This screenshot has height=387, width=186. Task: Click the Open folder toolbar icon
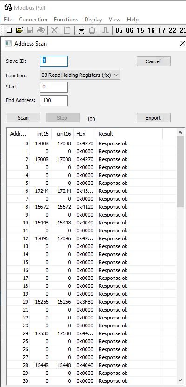(x=20, y=30)
